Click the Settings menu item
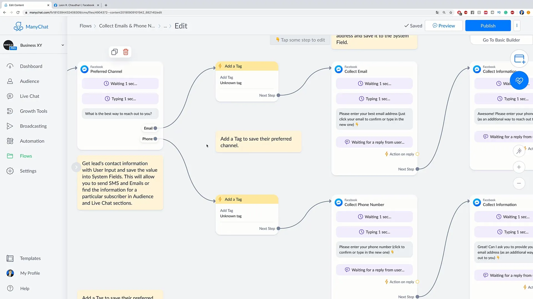This screenshot has height=299, width=533. coord(28,171)
